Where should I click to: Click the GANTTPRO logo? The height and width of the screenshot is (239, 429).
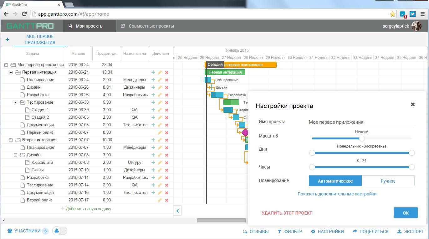(x=30, y=26)
